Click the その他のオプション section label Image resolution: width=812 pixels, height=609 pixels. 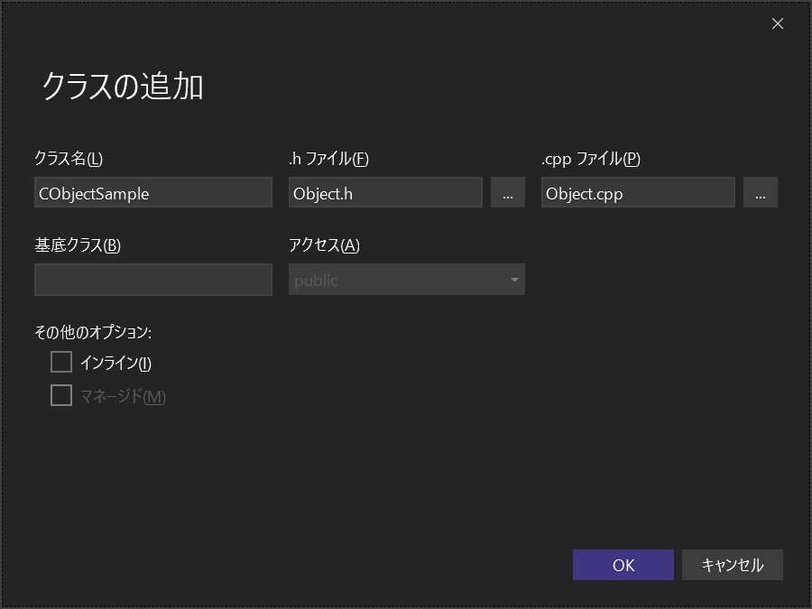click(93, 332)
